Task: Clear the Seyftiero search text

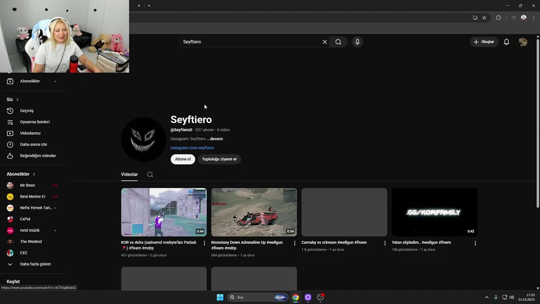Action: click(x=325, y=42)
